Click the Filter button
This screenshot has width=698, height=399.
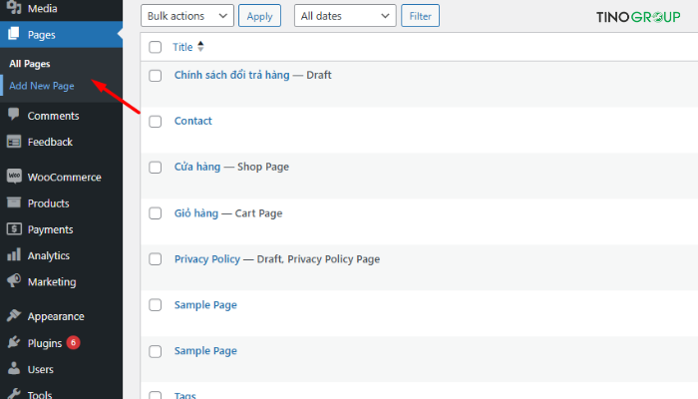point(420,16)
